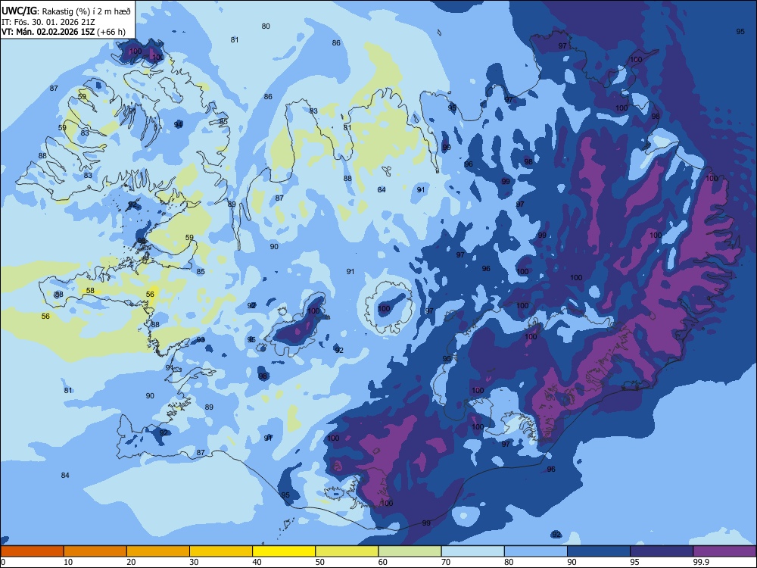Click the amber 20–30 legend swatch
The image size is (757, 568).
click(158, 551)
